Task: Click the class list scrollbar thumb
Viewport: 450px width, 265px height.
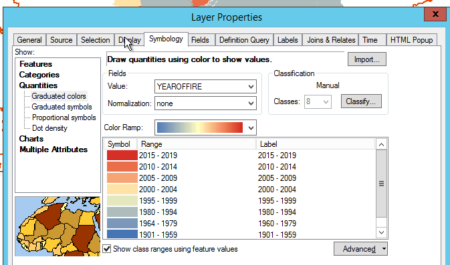Action: [x=381, y=184]
